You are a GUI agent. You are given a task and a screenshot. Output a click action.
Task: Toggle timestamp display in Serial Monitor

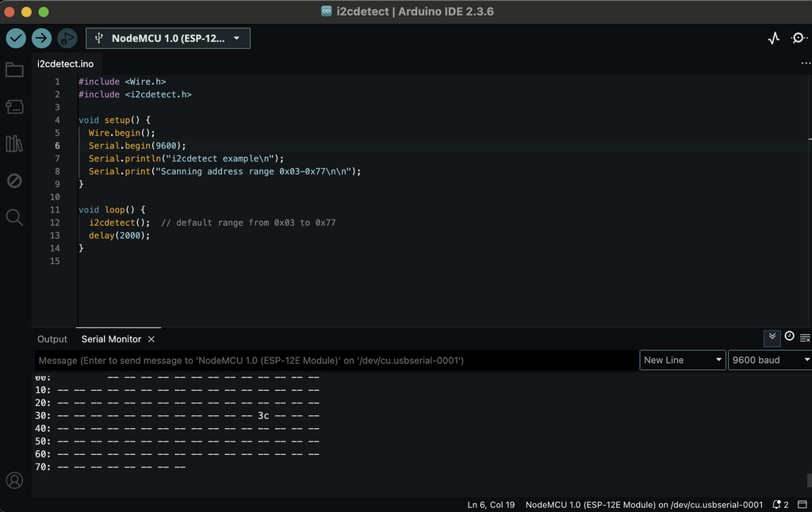pos(789,337)
